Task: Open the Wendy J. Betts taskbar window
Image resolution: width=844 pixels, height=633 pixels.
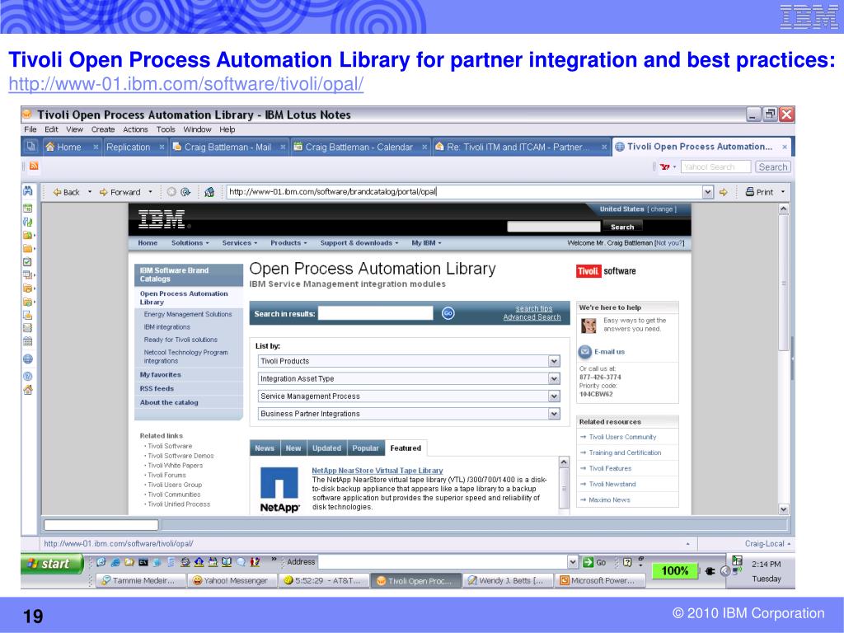Action: pyautogui.click(x=507, y=580)
